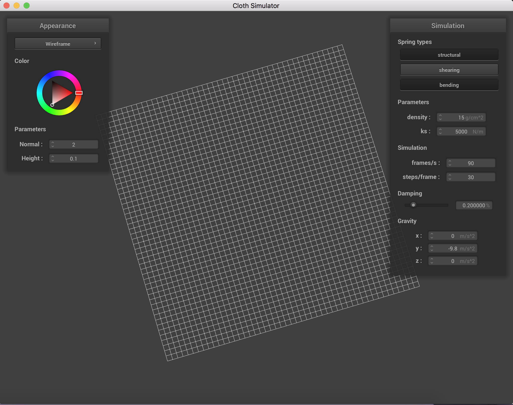Click gravity z stepper arrows

coord(432,261)
